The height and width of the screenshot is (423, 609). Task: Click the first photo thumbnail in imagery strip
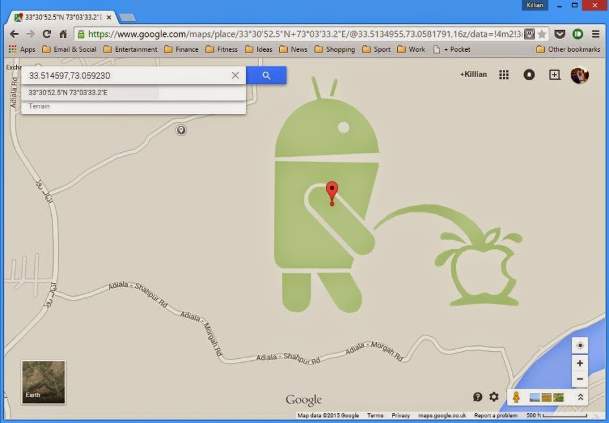pos(534,397)
